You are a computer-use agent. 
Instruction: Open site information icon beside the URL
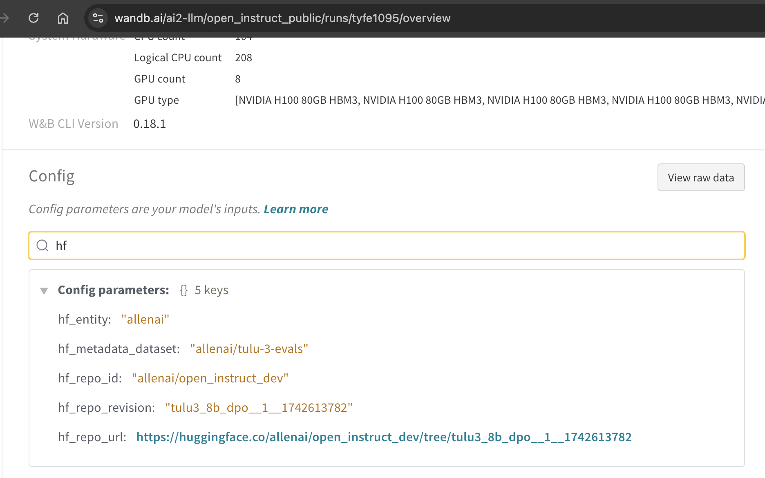[x=98, y=18]
